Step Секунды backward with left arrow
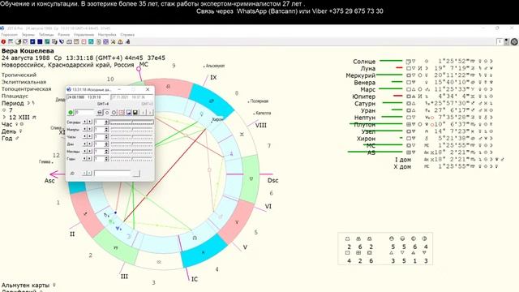This screenshot has width=519, height=292. pyautogui.click(x=84, y=122)
